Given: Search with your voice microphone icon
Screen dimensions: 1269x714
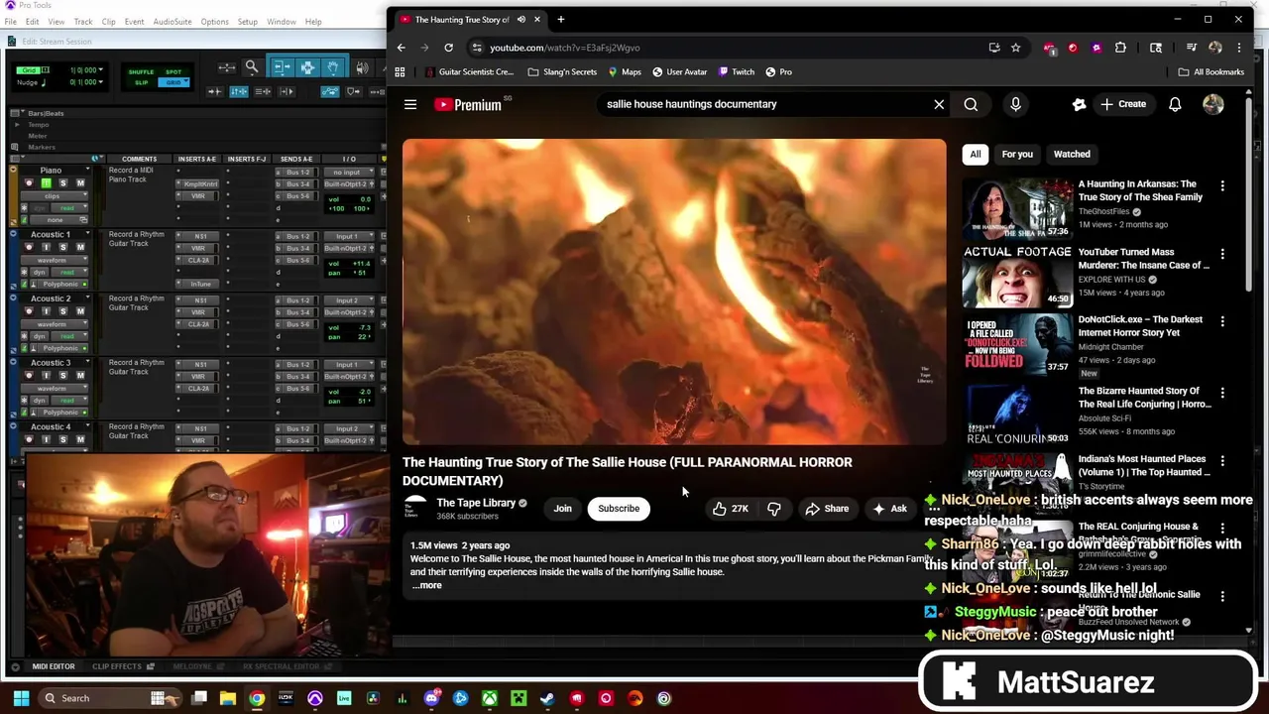Looking at the screenshot, I should click(1015, 104).
